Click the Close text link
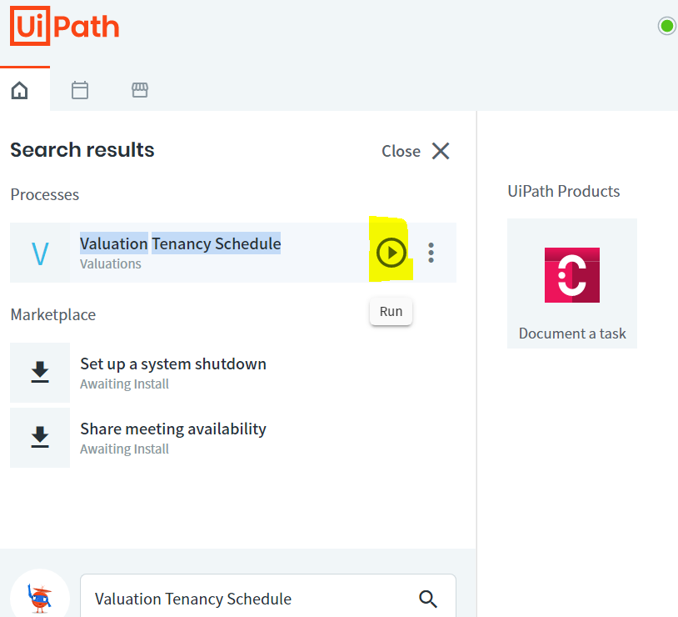 [x=401, y=151]
